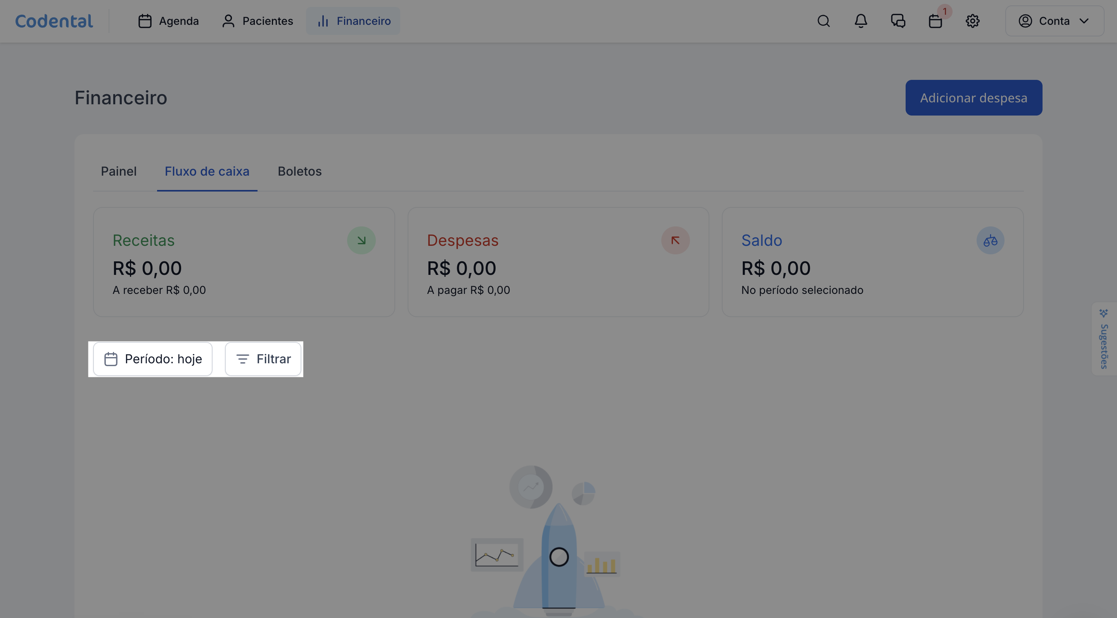Click the search magnifier icon

click(x=823, y=21)
